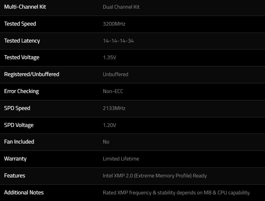Viewport: 265px width, 201px height.
Task: Click the Tested Voltage label
Action: pos(22,57)
